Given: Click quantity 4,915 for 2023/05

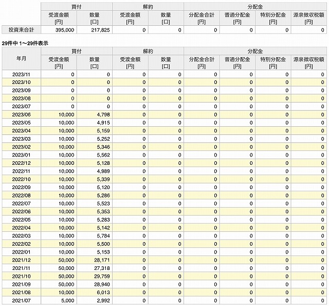Looking at the screenshot, I should point(103,123).
